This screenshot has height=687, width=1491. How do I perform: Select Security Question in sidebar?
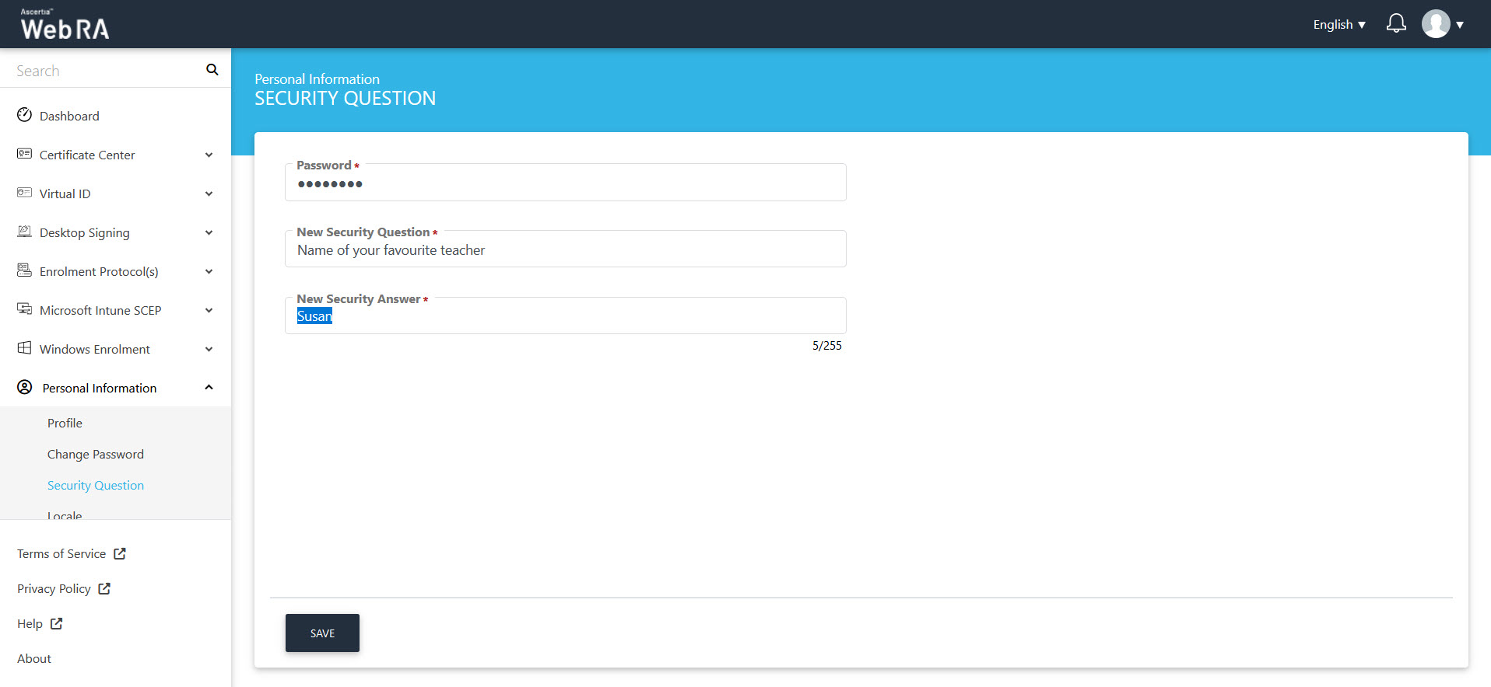click(x=95, y=485)
